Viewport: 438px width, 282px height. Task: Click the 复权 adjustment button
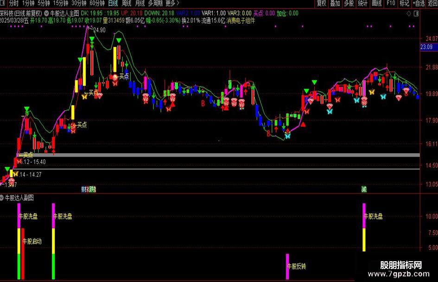click(x=322, y=3)
